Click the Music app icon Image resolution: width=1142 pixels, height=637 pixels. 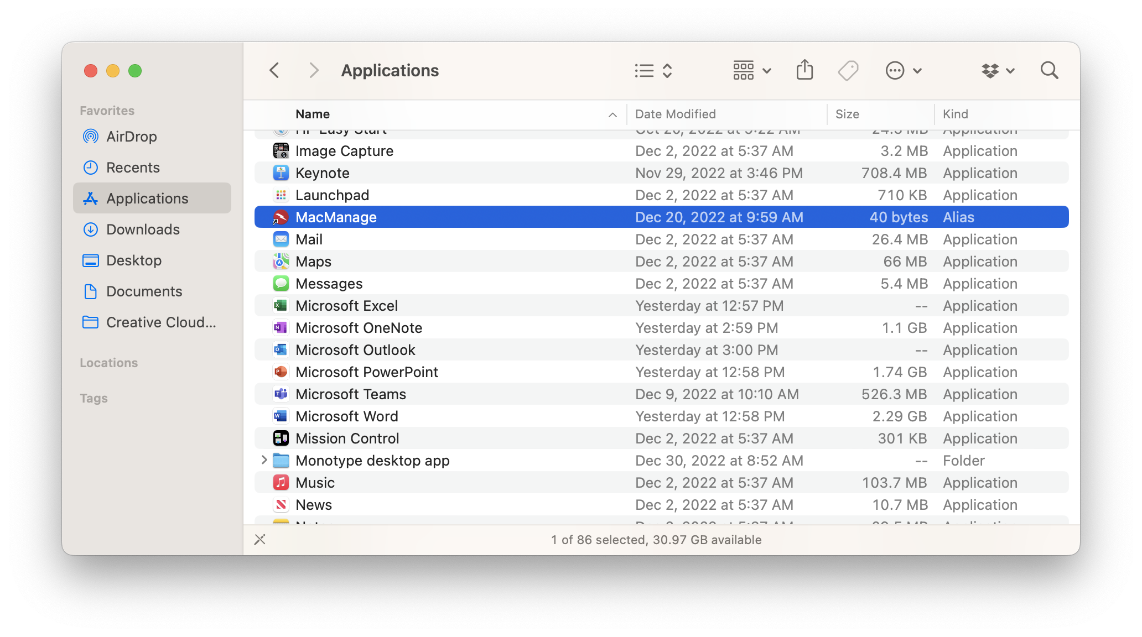[x=281, y=483]
